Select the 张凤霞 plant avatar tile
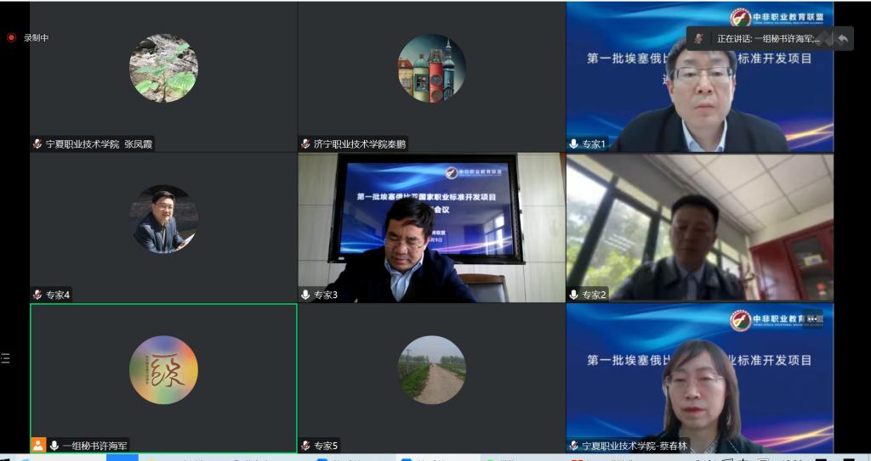 (x=163, y=68)
